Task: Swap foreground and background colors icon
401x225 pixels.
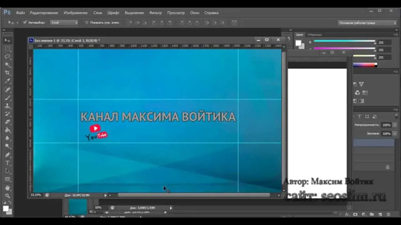Action: (x=10, y=202)
